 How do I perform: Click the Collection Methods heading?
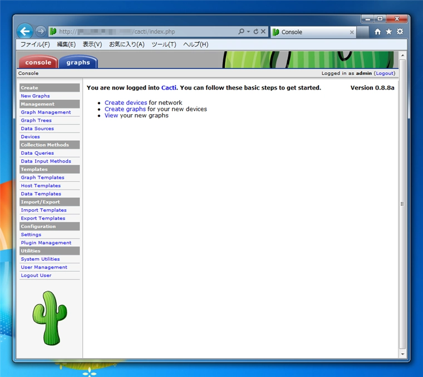[50, 145]
